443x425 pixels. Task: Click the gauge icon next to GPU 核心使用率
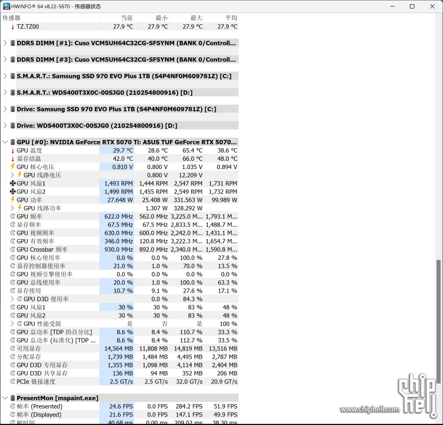coord(13,257)
